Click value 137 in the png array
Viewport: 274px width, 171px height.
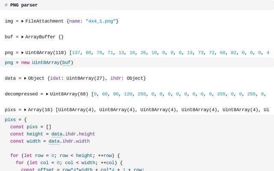point(76,53)
